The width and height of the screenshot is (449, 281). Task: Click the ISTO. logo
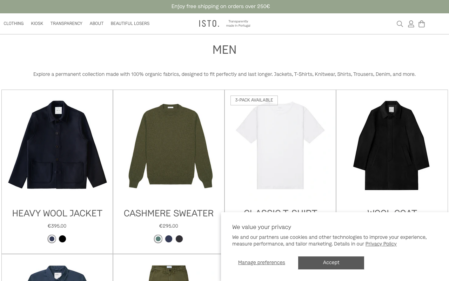(x=209, y=24)
